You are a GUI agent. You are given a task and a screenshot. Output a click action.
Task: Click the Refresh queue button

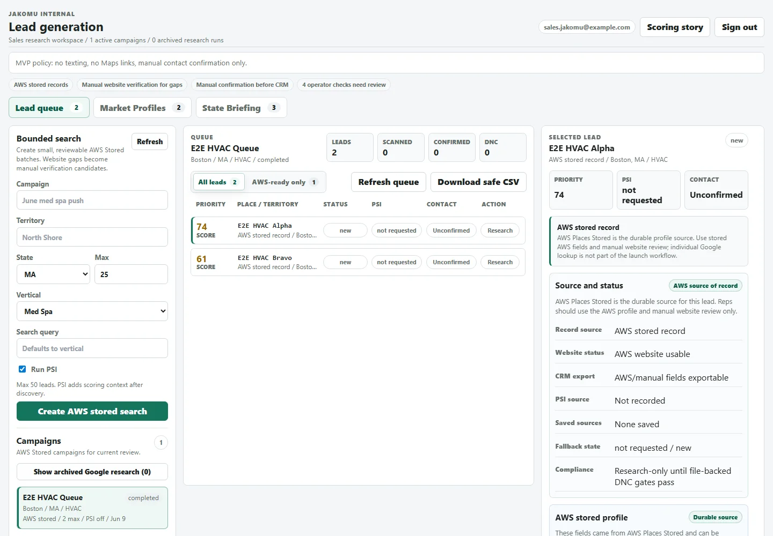389,182
